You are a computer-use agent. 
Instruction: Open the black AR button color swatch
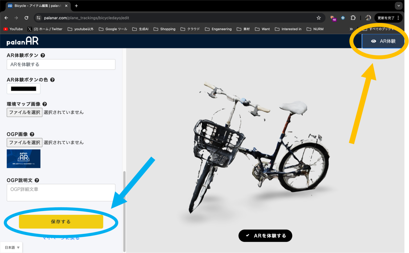[23, 89]
